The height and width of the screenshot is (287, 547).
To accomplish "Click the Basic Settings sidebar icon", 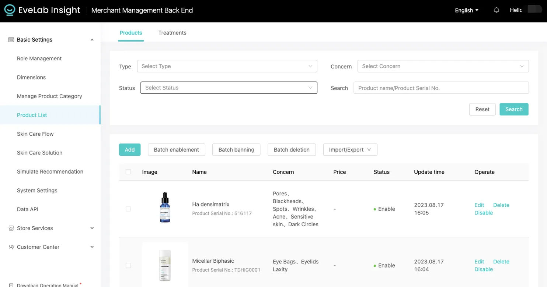I will pos(11,40).
